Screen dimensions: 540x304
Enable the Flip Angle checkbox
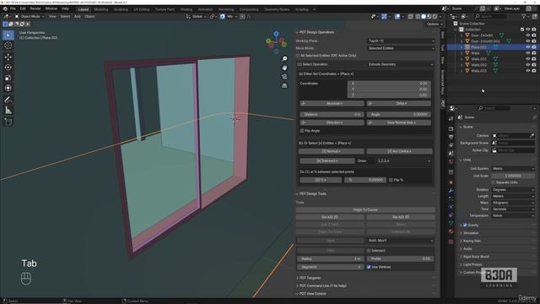[302, 131]
